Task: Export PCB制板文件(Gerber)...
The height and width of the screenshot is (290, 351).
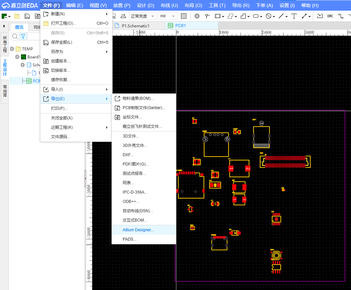Action: [x=144, y=108]
